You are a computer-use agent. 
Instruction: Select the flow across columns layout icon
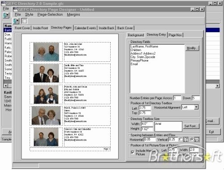[186, 140]
